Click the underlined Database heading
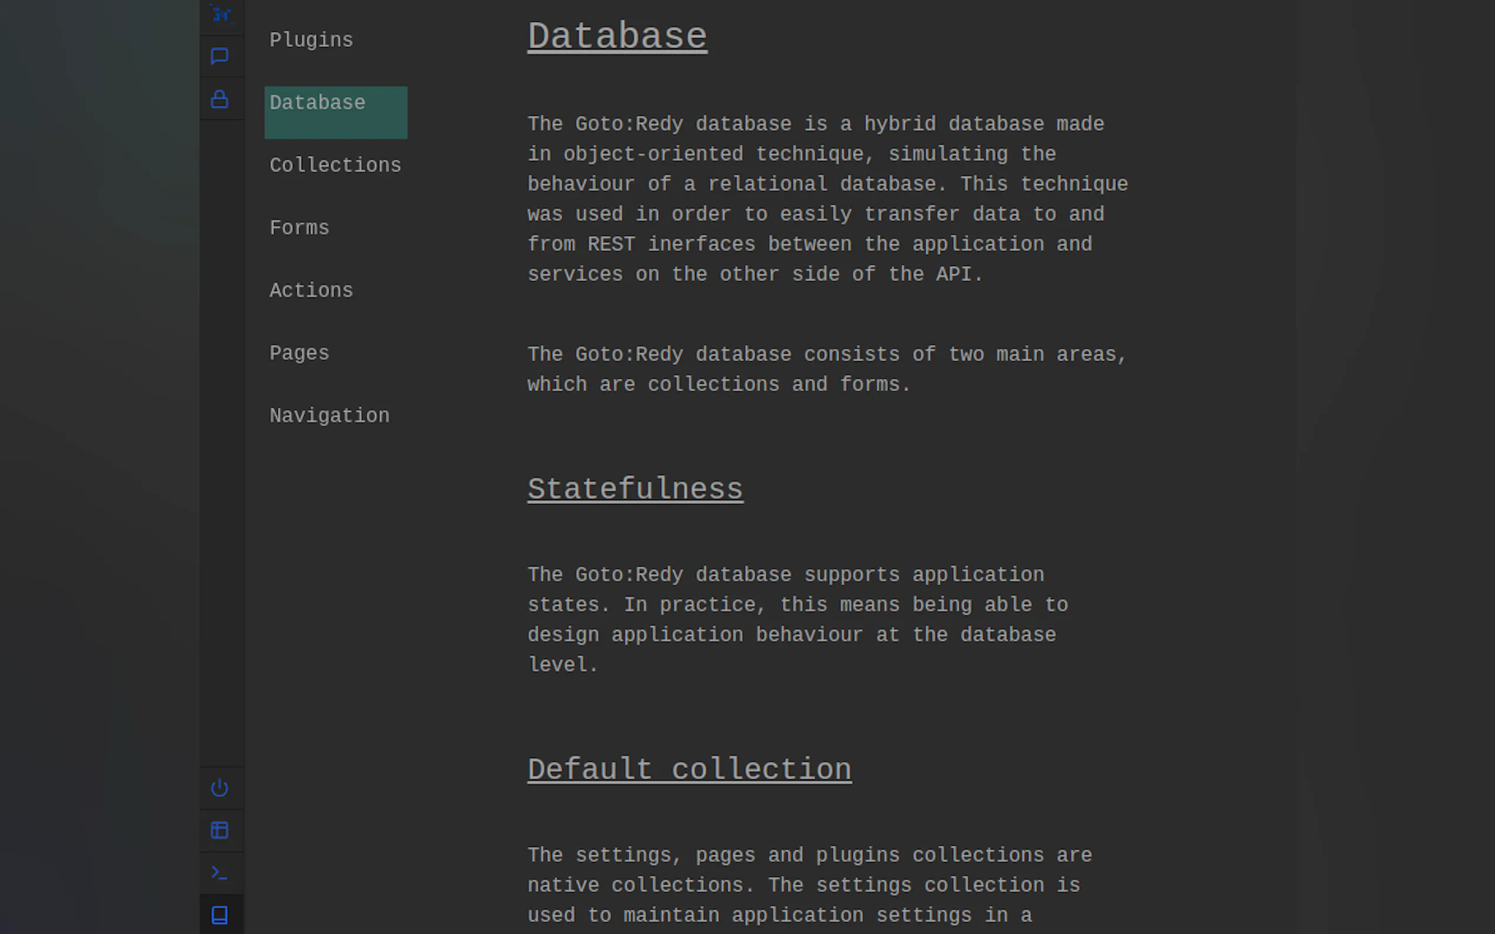Viewport: 1495px width, 934px height. (x=617, y=36)
